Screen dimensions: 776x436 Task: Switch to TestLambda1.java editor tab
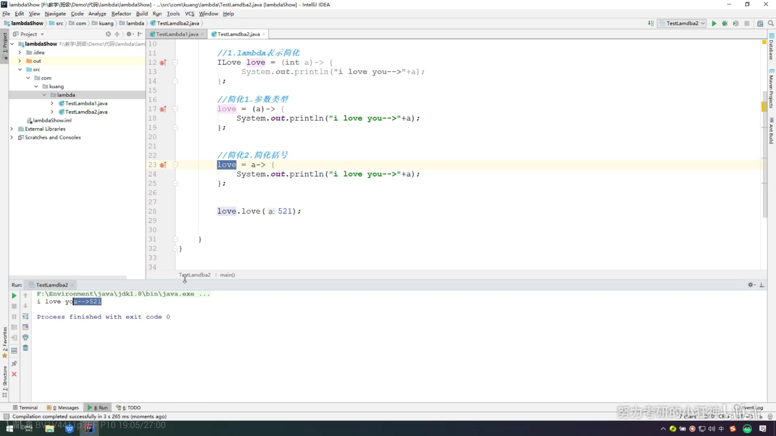pyautogui.click(x=177, y=34)
